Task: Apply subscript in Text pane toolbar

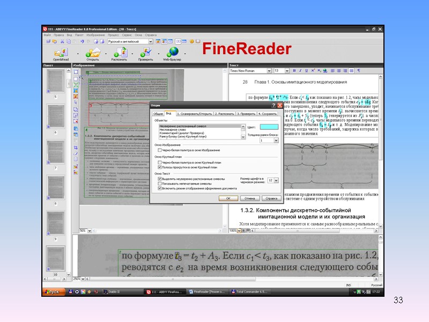Action: 319,71
